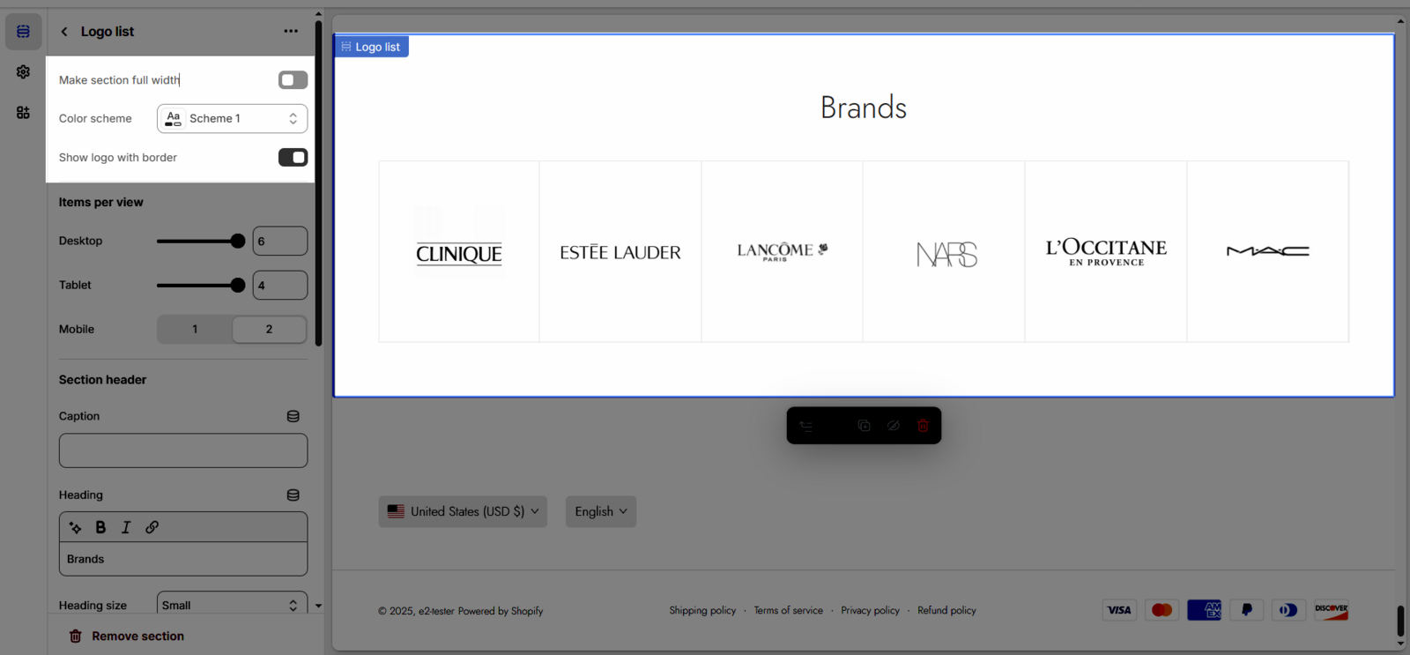Select 1 for Mobile items per view
The width and height of the screenshot is (1410, 655).
[195, 329]
